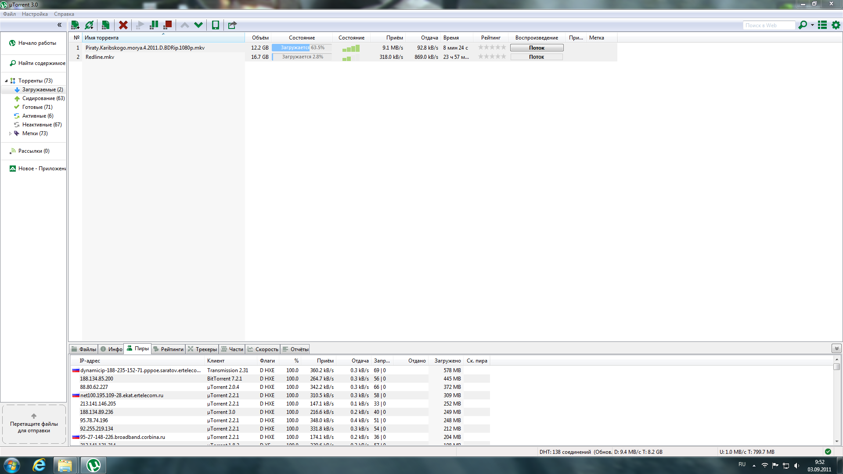Open Windows Start menu
The height and width of the screenshot is (474, 843).
(12, 465)
